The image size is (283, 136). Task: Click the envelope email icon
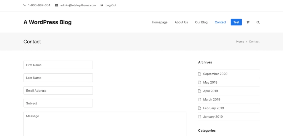point(56,5)
